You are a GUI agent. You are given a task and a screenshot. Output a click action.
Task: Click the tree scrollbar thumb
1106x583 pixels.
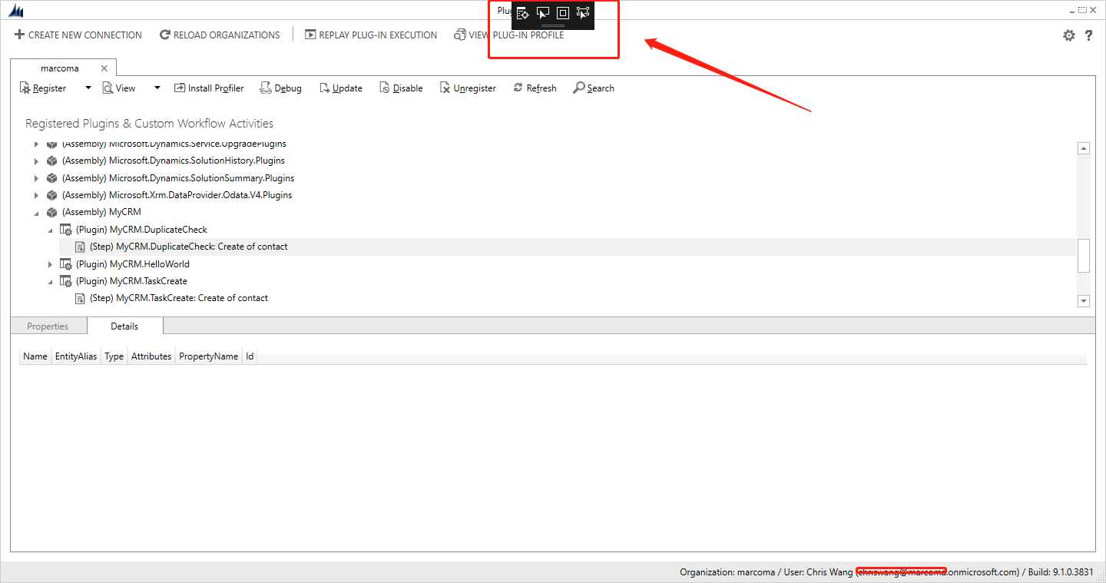[1084, 256]
